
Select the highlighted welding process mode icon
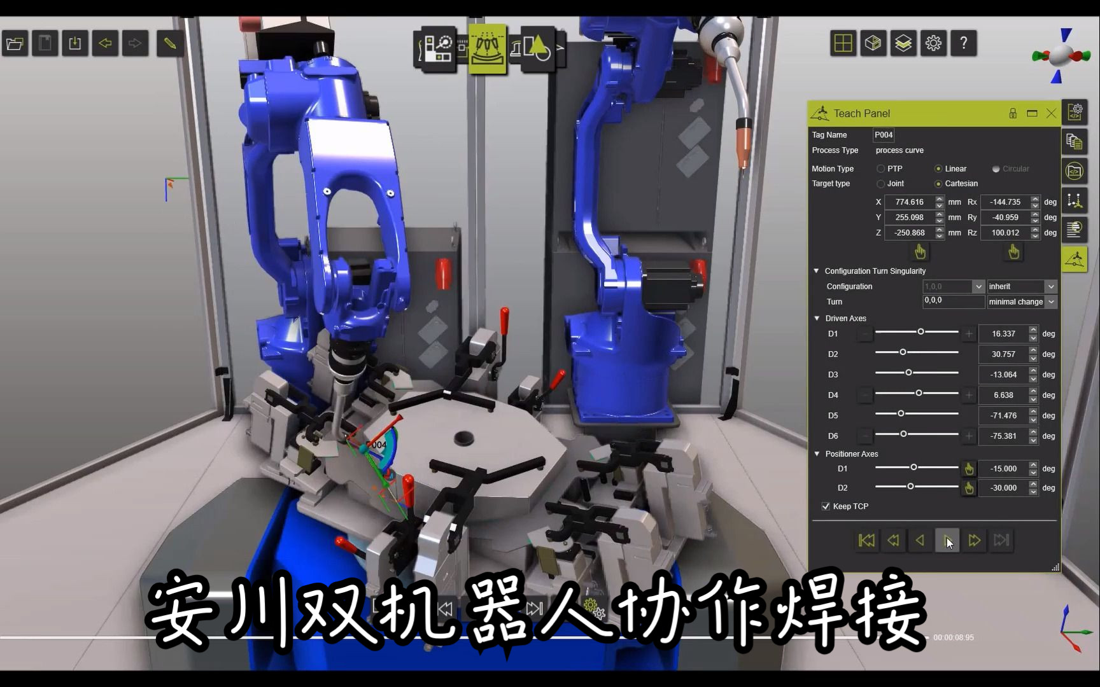(488, 49)
